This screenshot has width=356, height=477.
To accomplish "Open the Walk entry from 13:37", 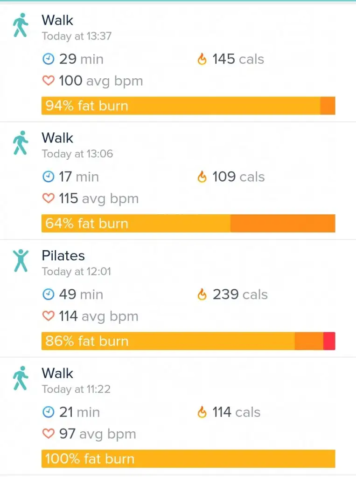I will [x=57, y=20].
